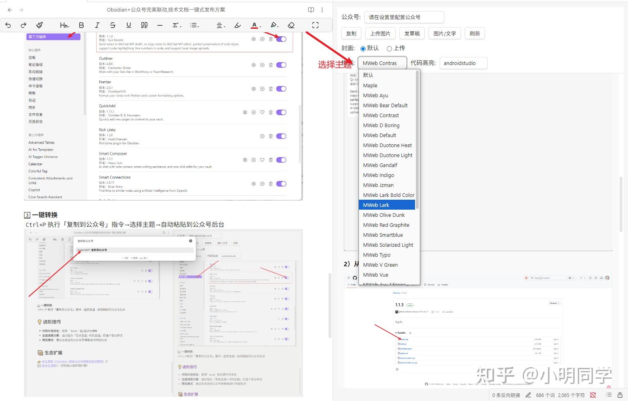Click the 上传图片 button
The width and height of the screenshot is (628, 401).
tap(380, 33)
